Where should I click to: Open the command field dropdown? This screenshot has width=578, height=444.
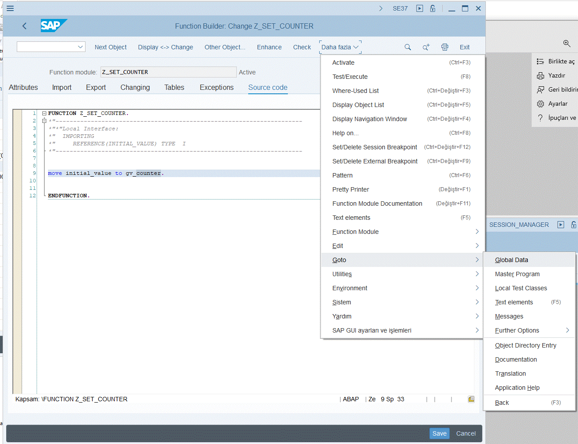point(81,47)
